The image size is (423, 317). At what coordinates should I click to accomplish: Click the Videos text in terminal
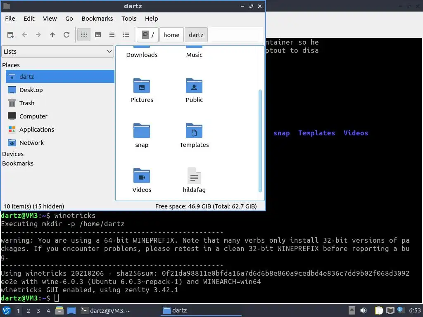point(356,133)
